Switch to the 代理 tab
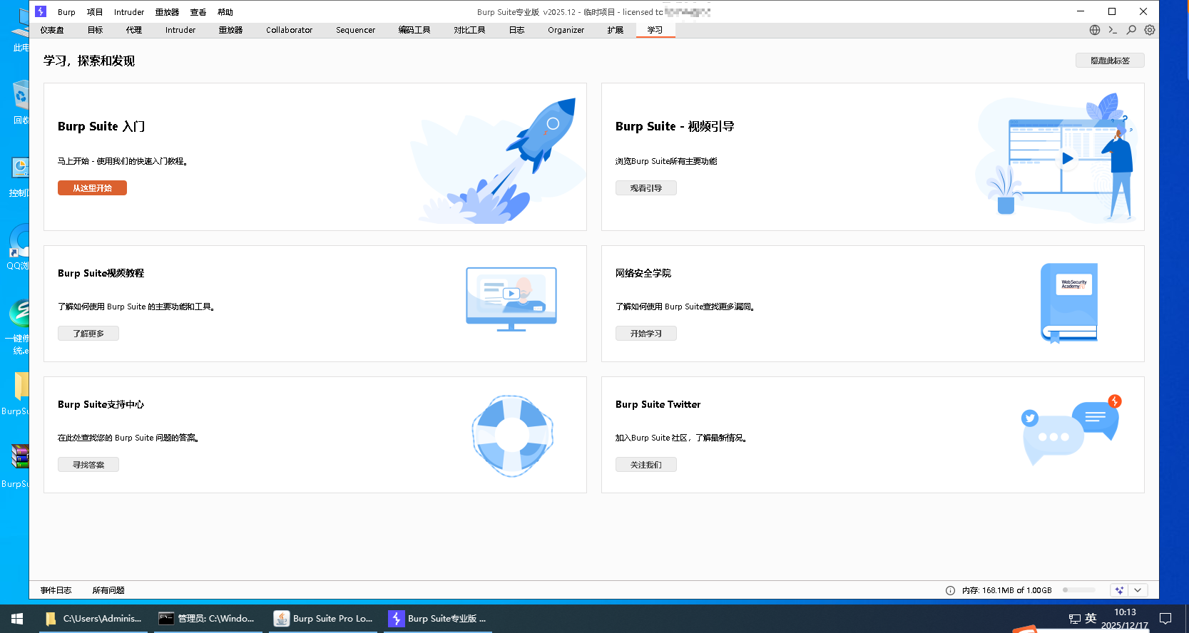Image resolution: width=1189 pixels, height=633 pixels. point(134,30)
